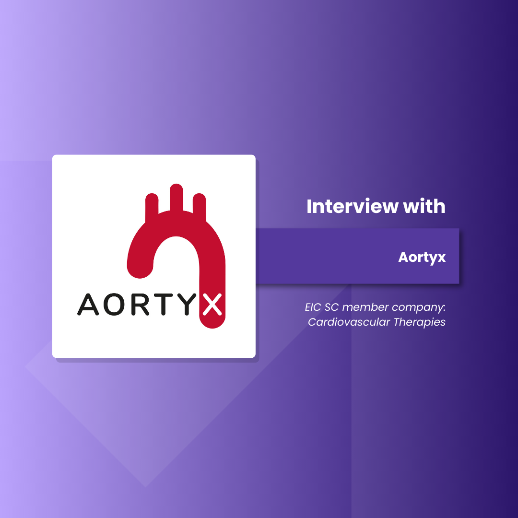The image size is (518, 518).
Task: Select the "Cardiovascular Therapies" text
Action: (x=377, y=322)
